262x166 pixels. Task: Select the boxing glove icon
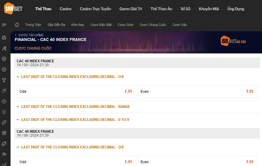[x=4, y=112]
